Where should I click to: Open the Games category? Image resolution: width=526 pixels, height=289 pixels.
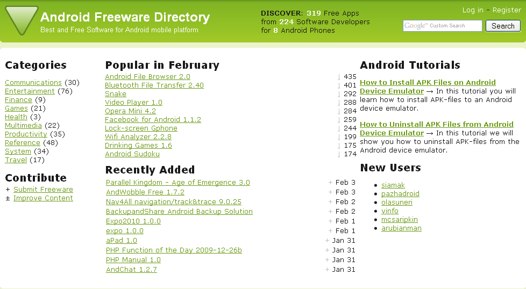pos(16,108)
